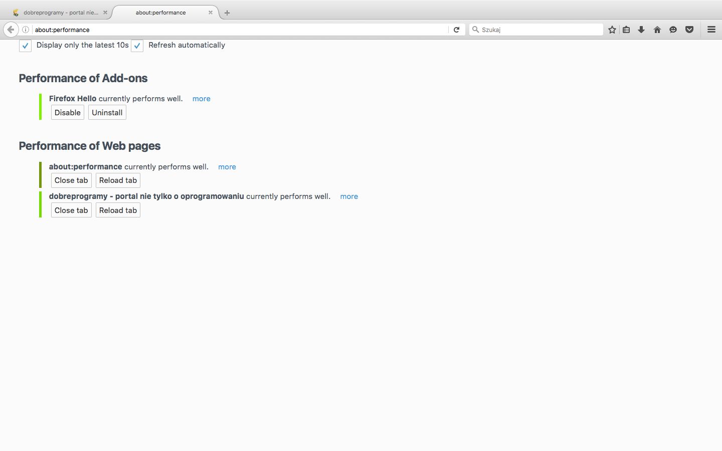722x451 pixels.
Task: Open the downloads arrow icon
Action: (641, 30)
